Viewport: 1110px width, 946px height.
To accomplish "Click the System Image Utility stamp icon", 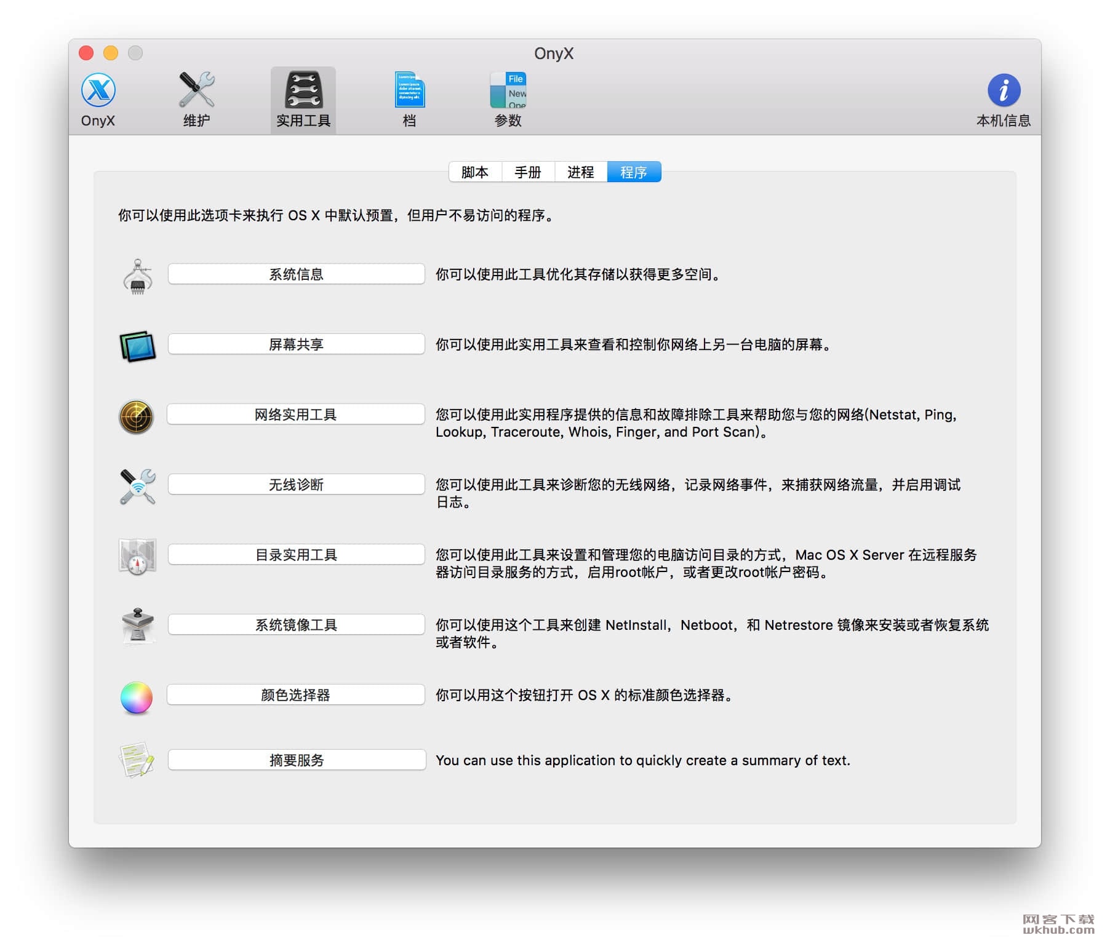I will pyautogui.click(x=138, y=627).
